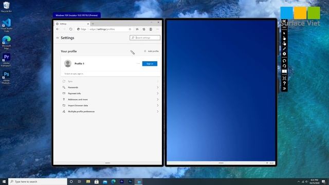Viewport: 329px width, 185px height.
Task: Open Microsoft Store from the taskbar
Action: click(x=97, y=181)
